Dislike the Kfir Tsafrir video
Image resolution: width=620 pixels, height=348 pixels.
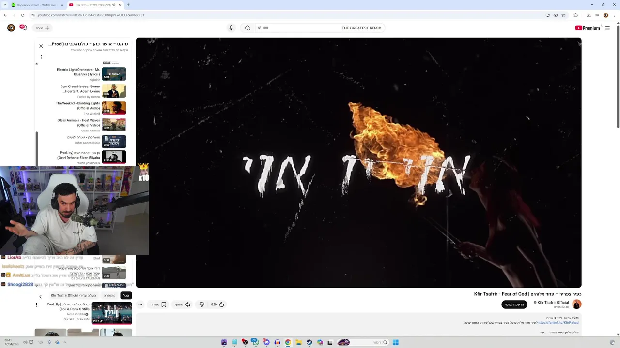click(202, 304)
